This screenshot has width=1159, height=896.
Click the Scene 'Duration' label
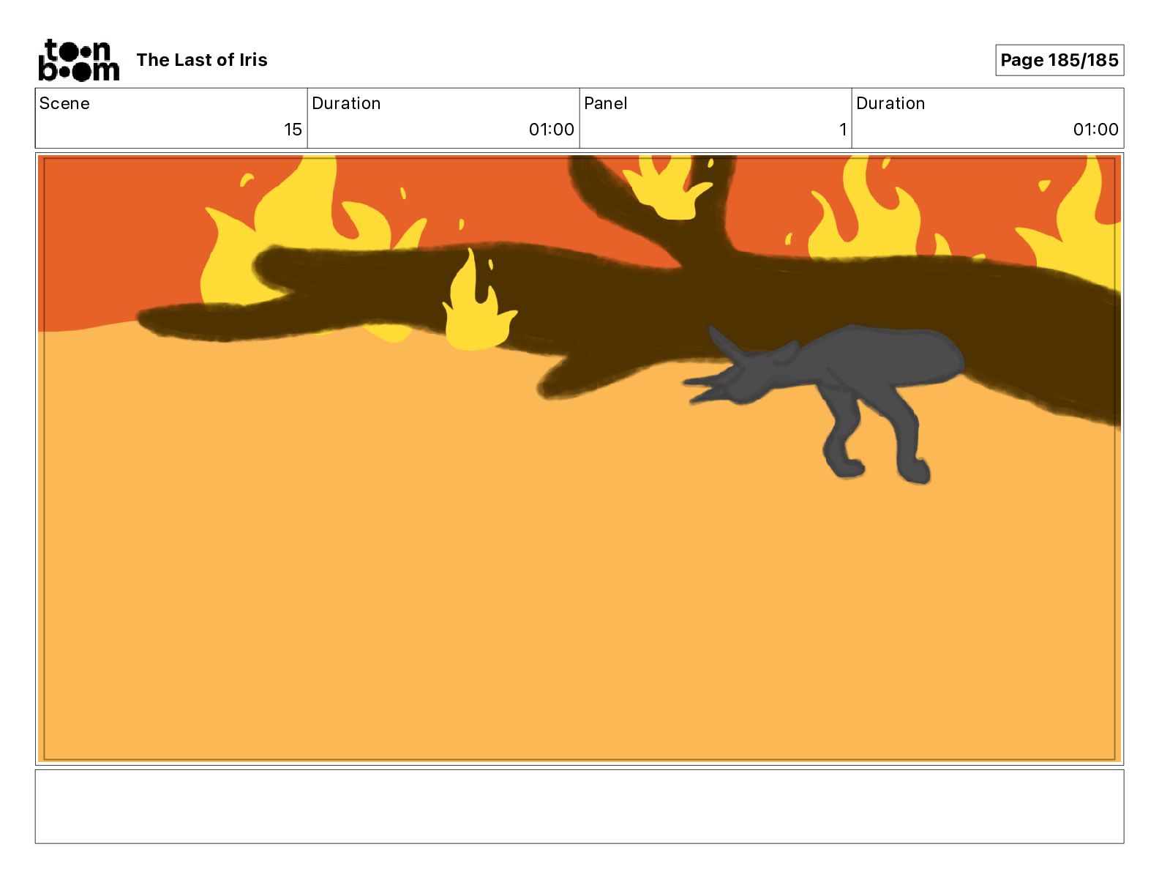[x=346, y=103]
